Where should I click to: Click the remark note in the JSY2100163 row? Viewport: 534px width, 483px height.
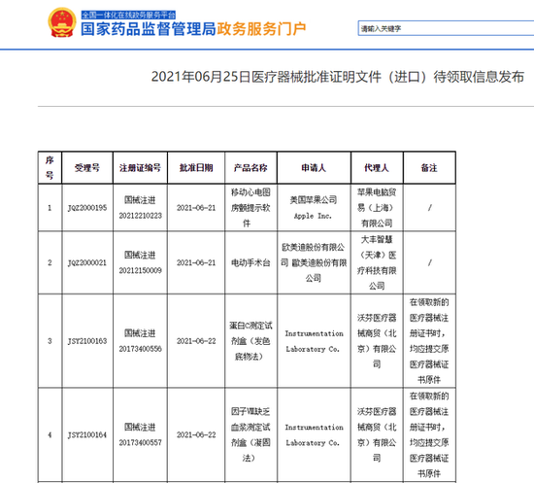click(429, 341)
